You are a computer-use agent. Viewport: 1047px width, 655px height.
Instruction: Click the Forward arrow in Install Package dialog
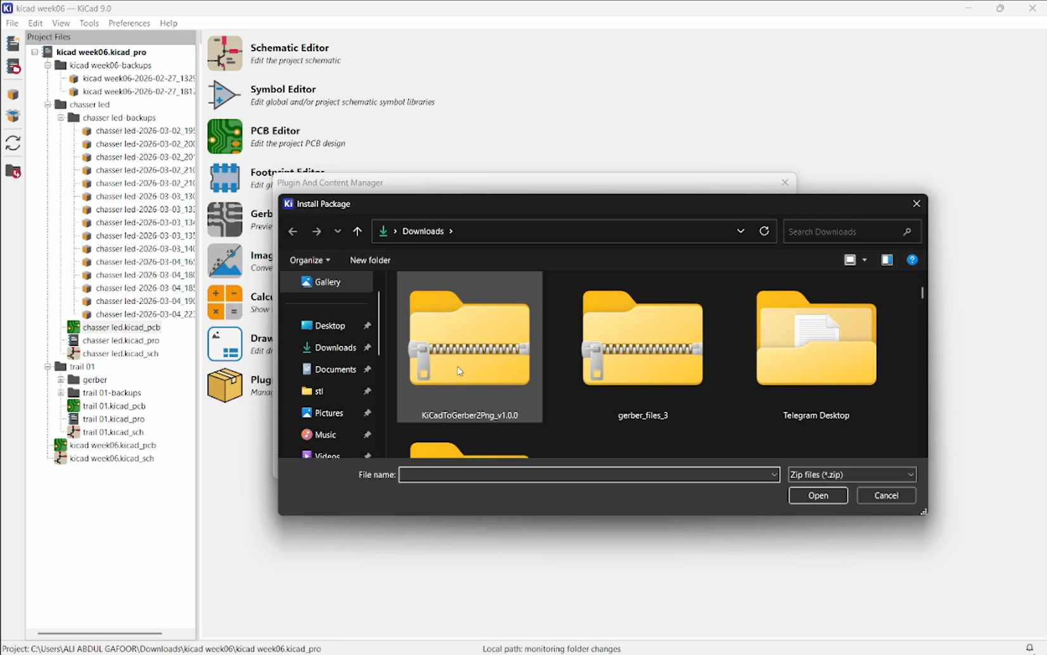tap(316, 231)
